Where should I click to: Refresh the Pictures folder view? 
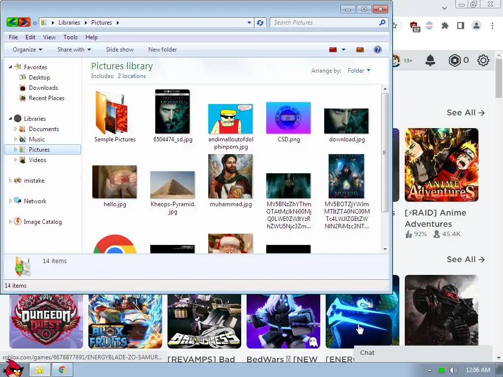tap(260, 23)
